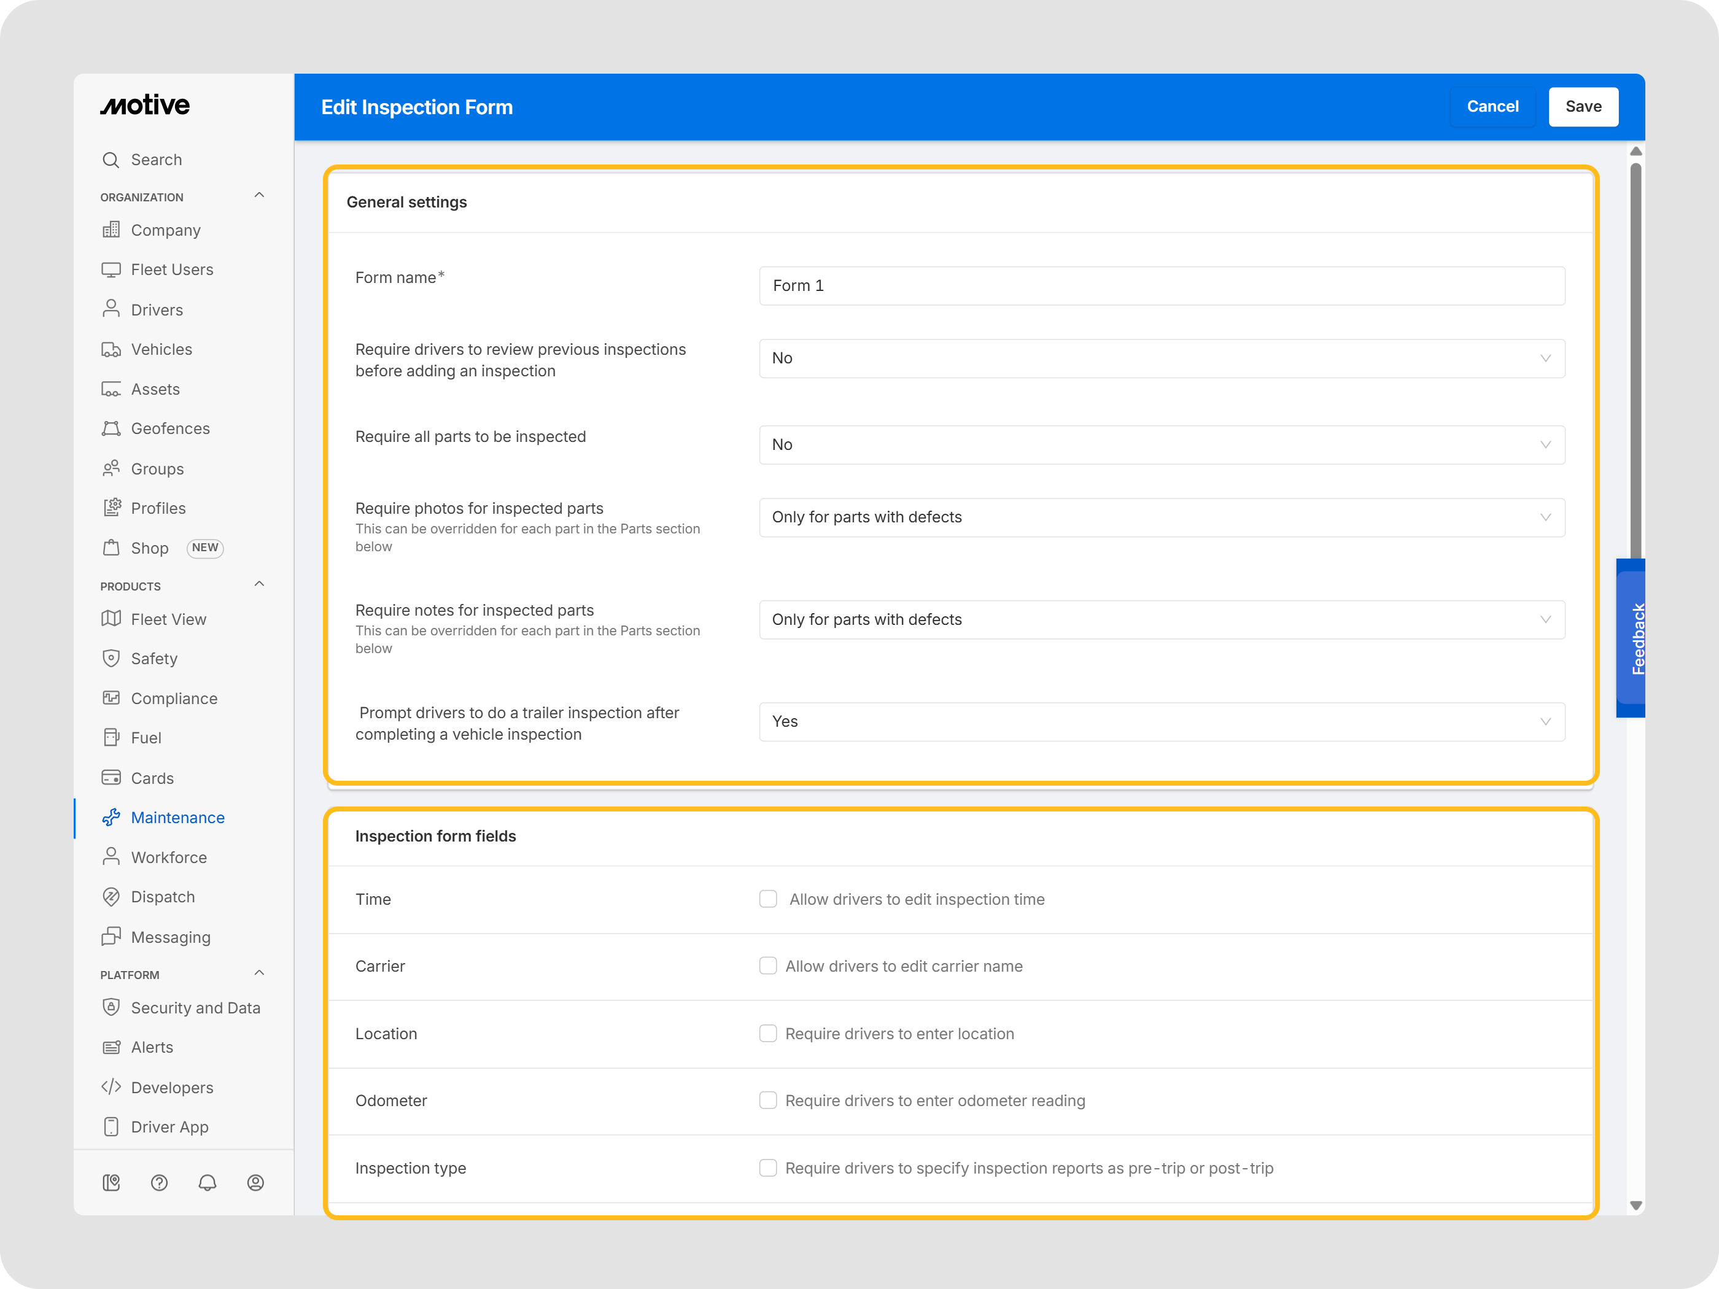Change the 'Require photos for inspected parts' selection
The image size is (1719, 1289).
point(1161,517)
